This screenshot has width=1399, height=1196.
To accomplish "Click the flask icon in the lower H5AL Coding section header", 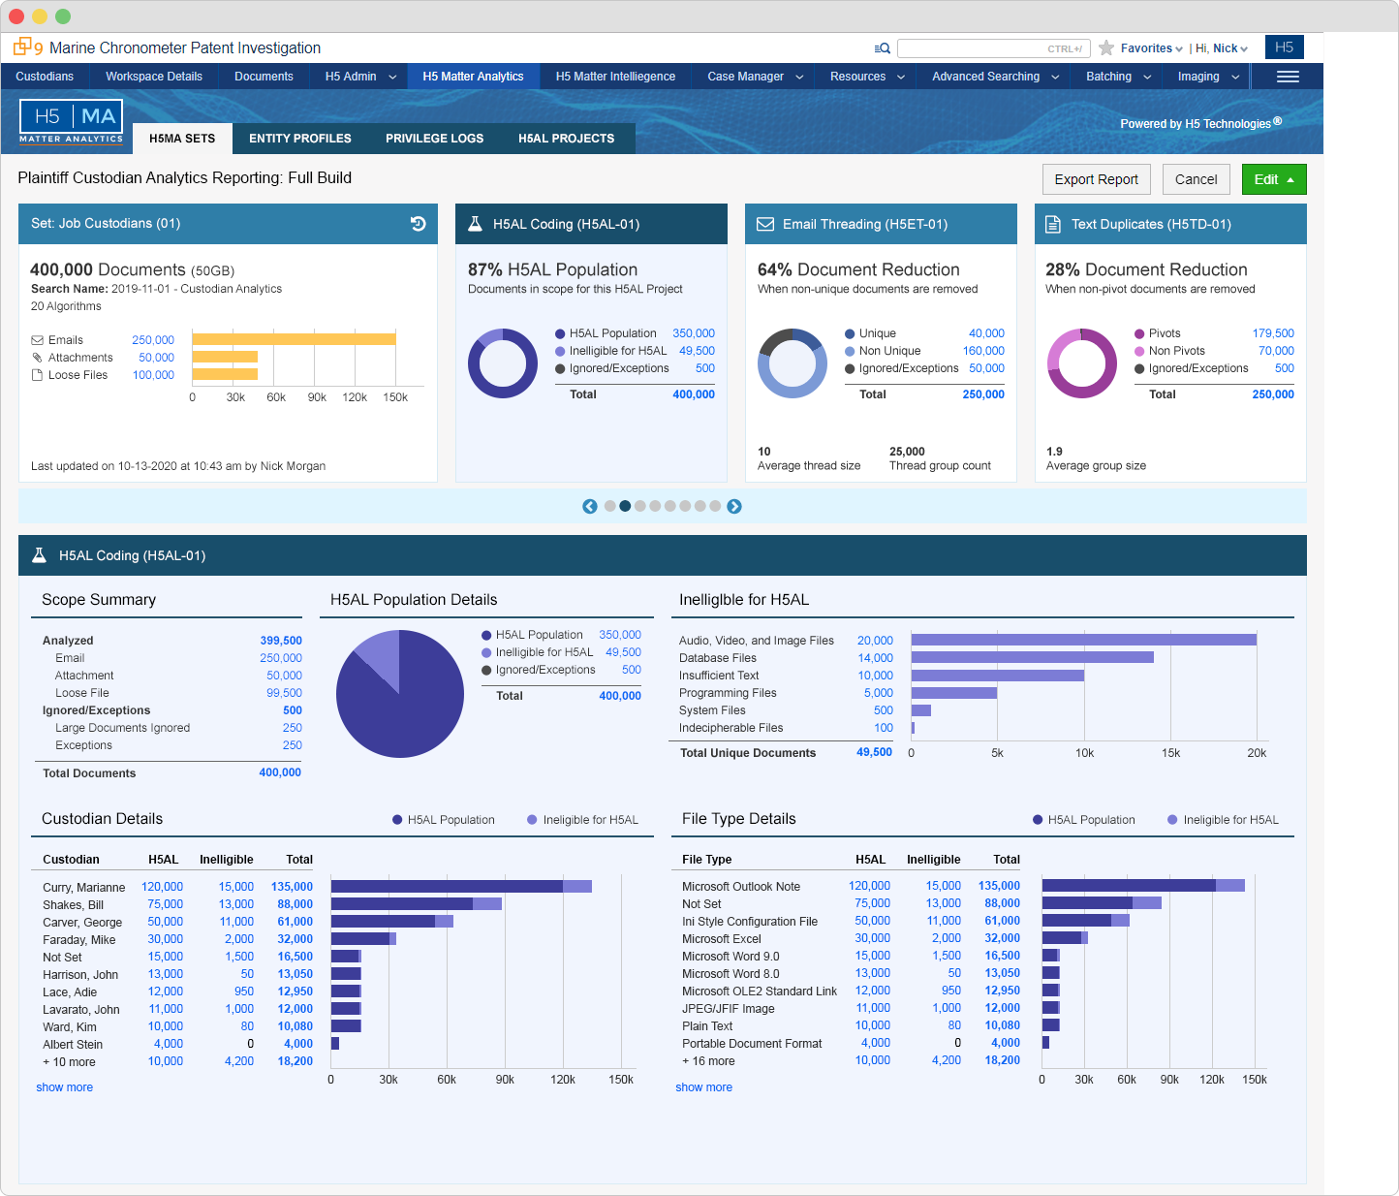I will tap(39, 555).
